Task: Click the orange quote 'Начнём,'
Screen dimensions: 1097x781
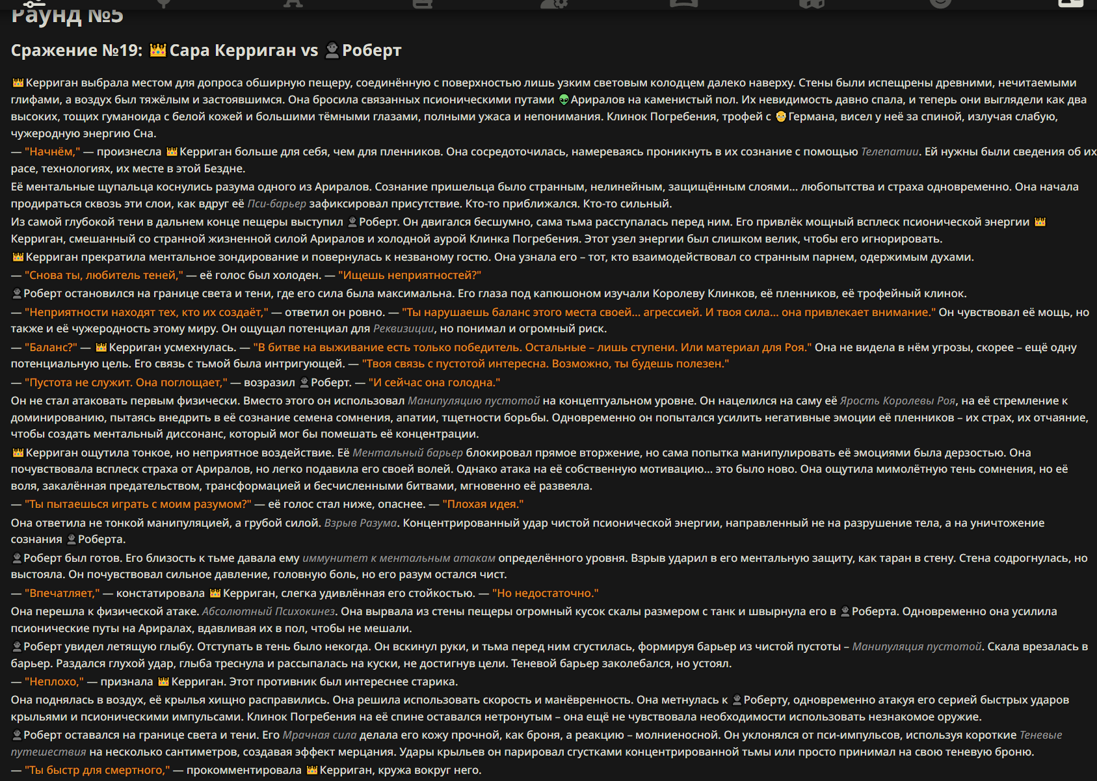Action: point(53,152)
